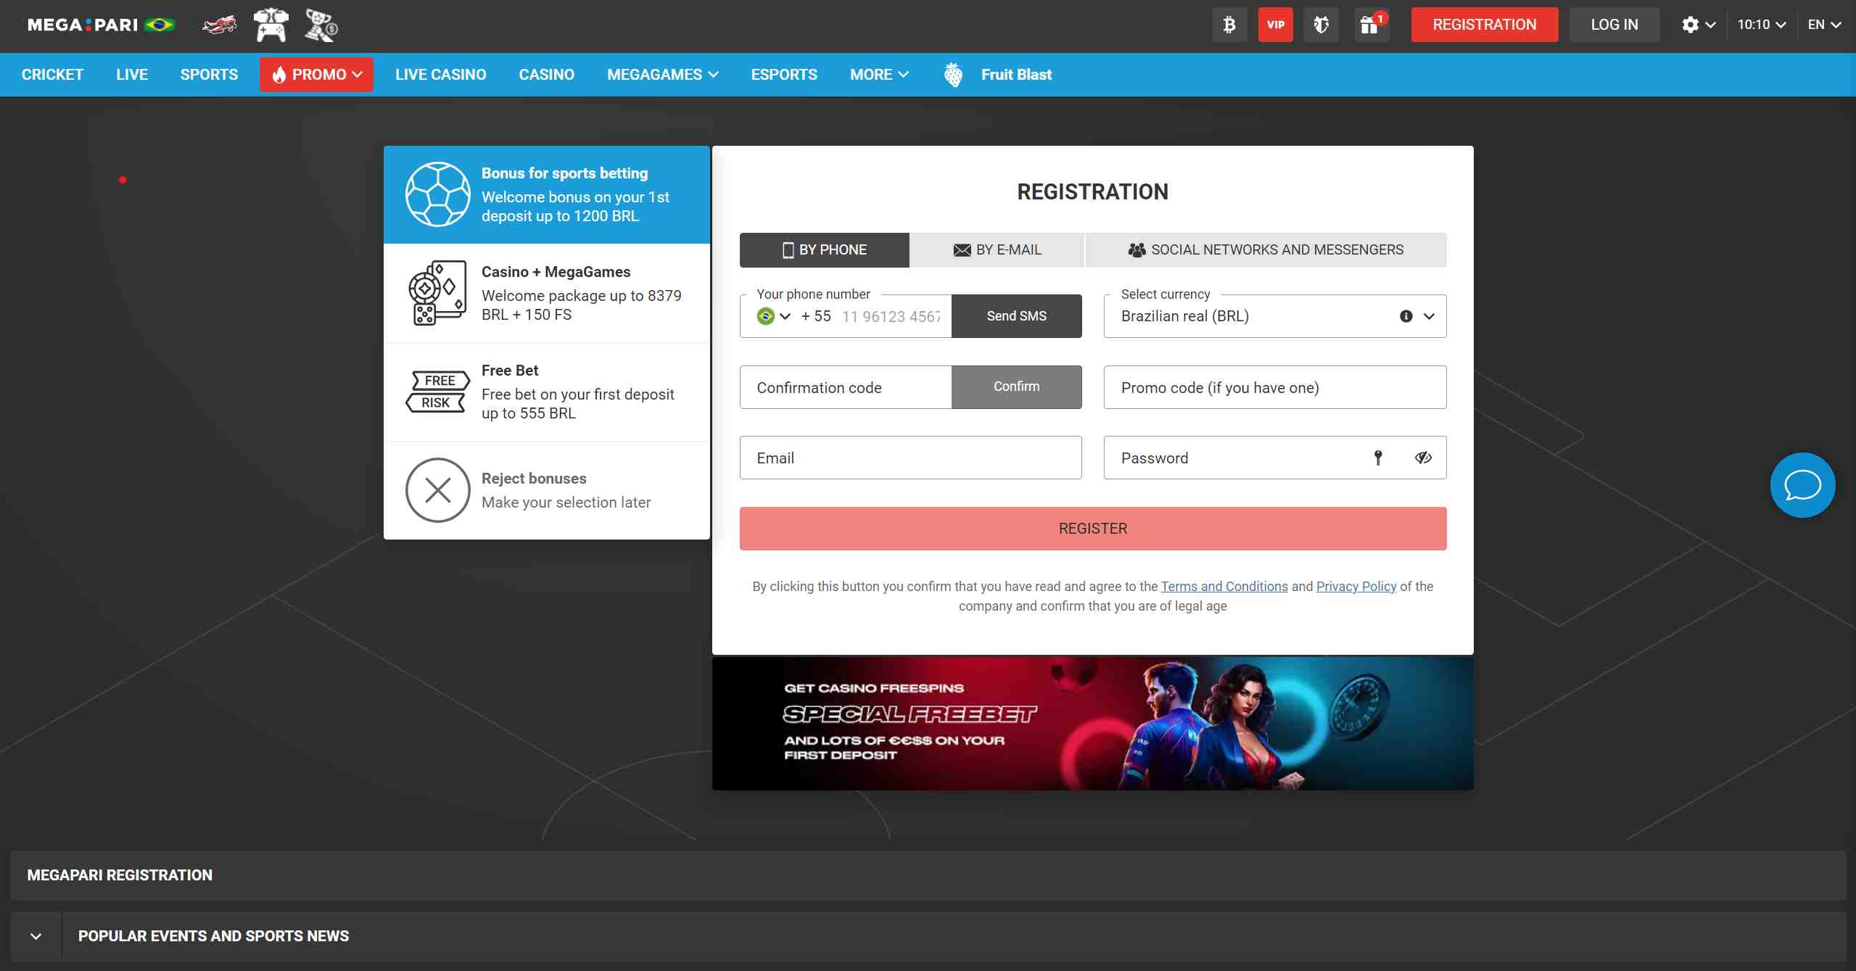Click the MegaPari logo

(101, 25)
